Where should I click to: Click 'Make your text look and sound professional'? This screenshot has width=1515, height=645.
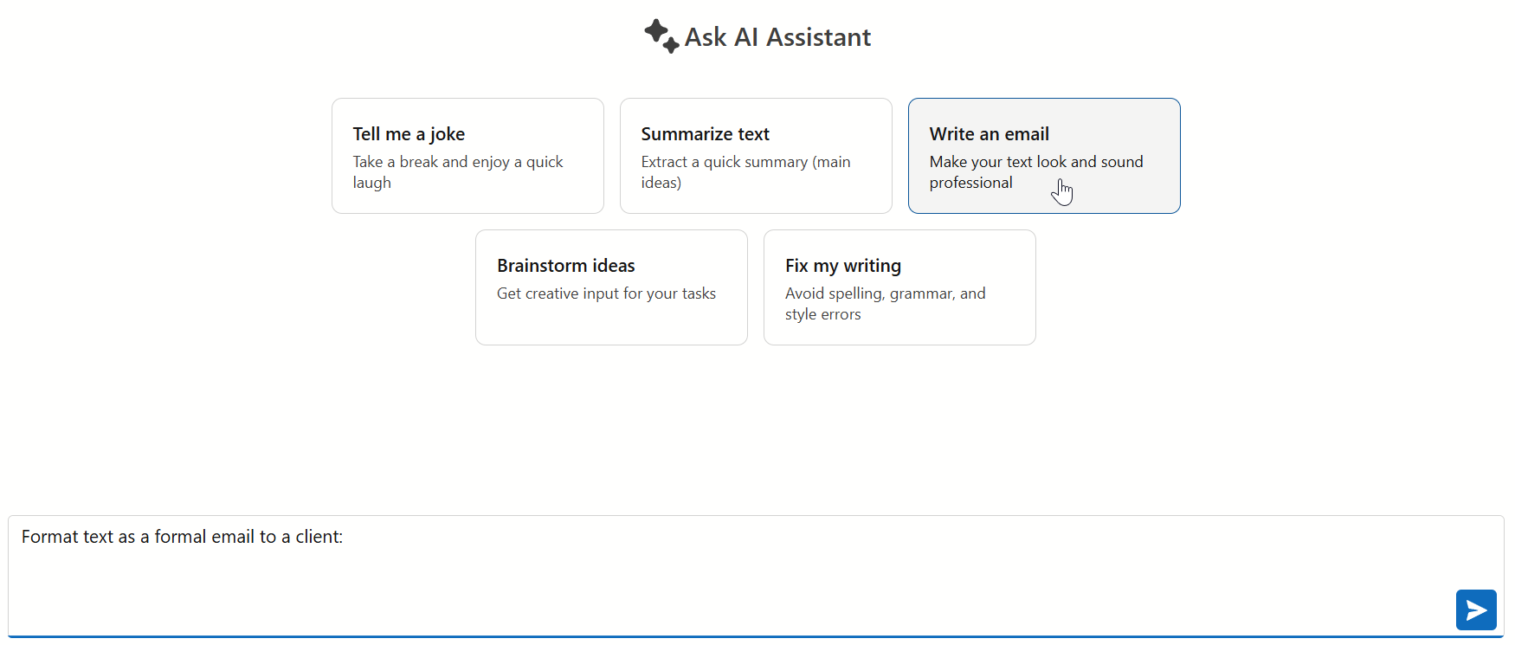tap(1035, 171)
